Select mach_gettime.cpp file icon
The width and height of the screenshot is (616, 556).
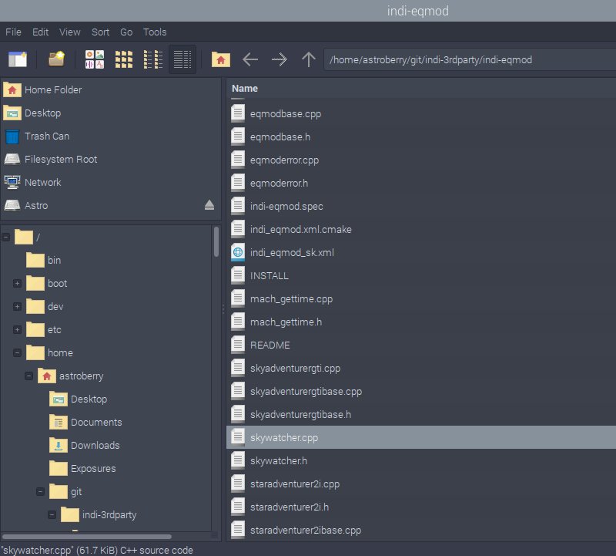pos(238,298)
